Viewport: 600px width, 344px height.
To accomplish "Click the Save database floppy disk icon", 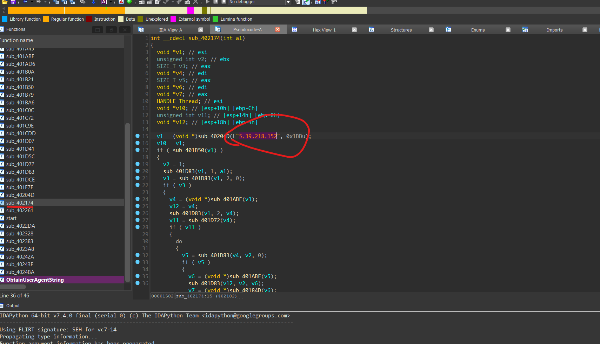I will (13, 2).
